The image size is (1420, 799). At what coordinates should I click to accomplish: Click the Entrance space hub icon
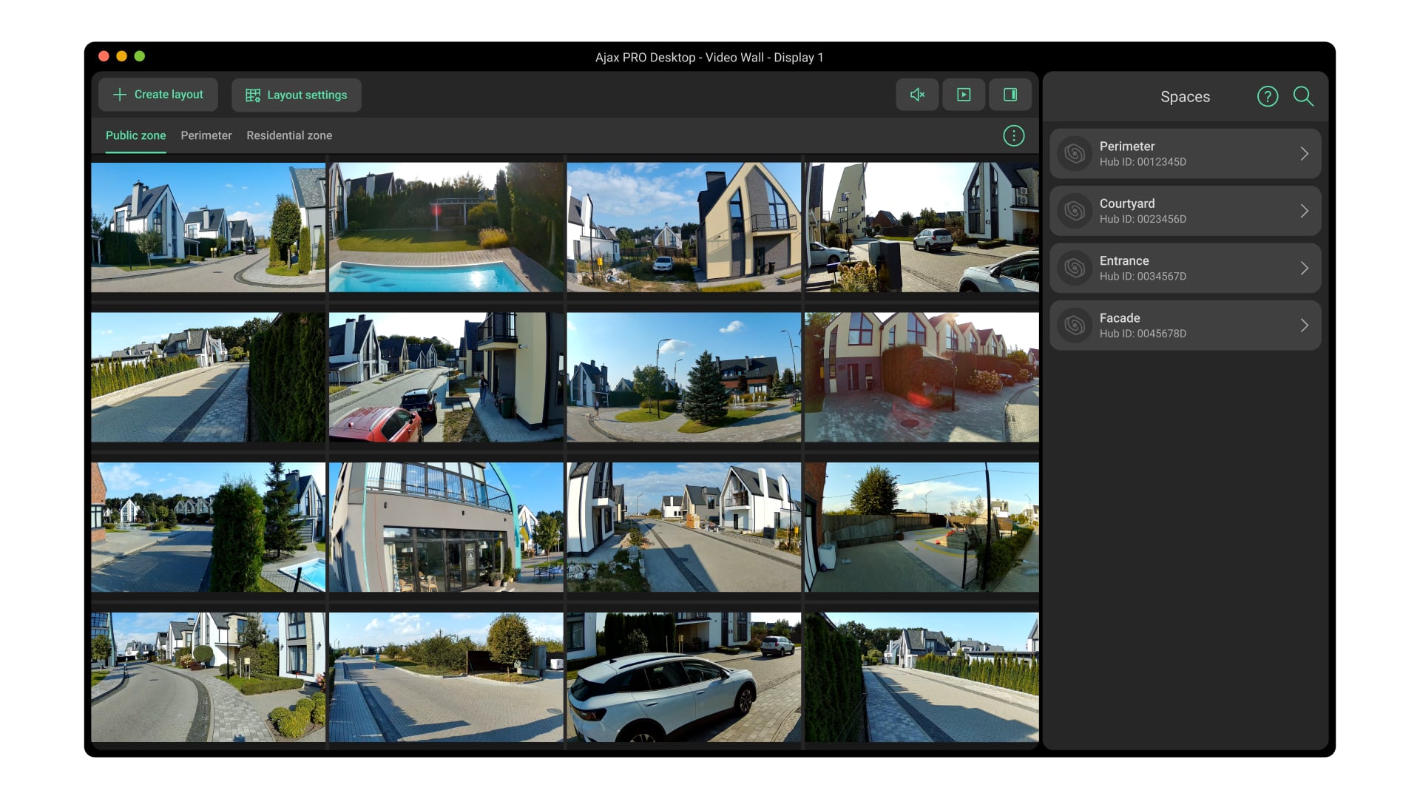coord(1075,268)
